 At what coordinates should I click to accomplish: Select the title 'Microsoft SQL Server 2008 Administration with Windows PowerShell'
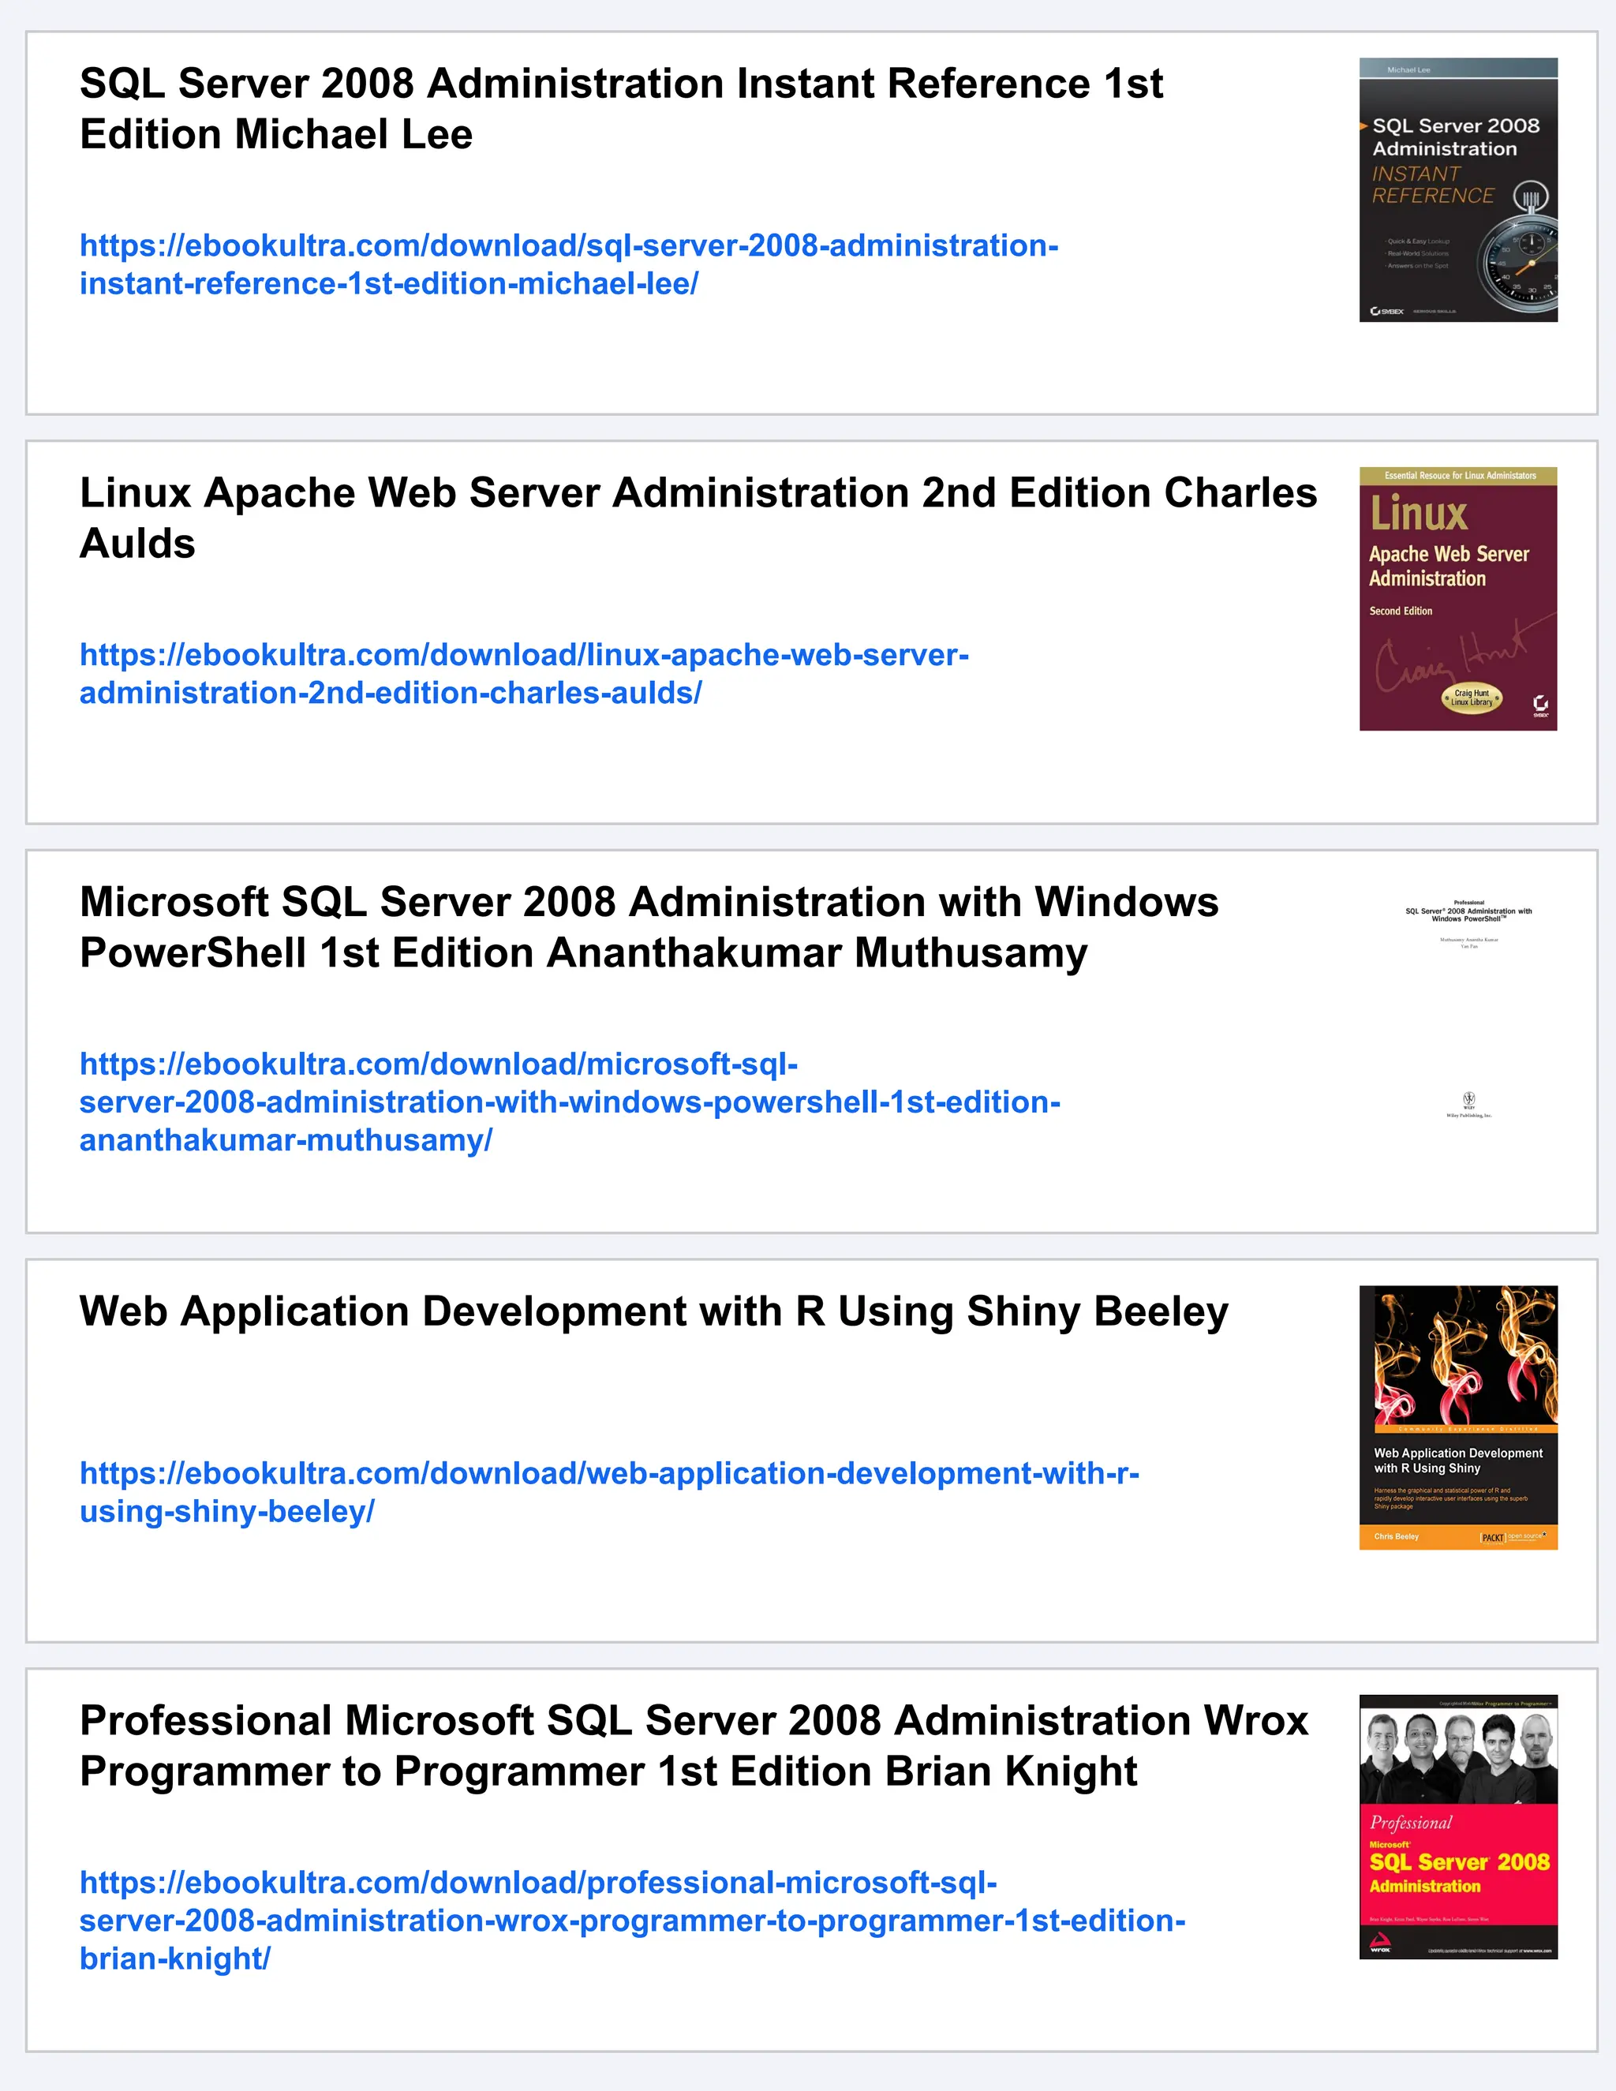tap(649, 927)
